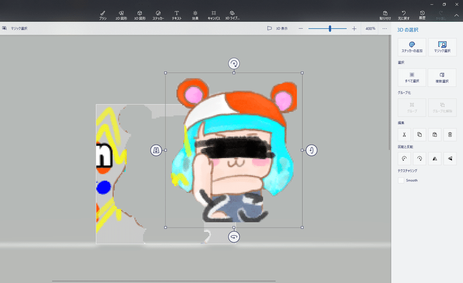Open the キャンバス canvas settings
463x283 pixels.
(x=214, y=15)
